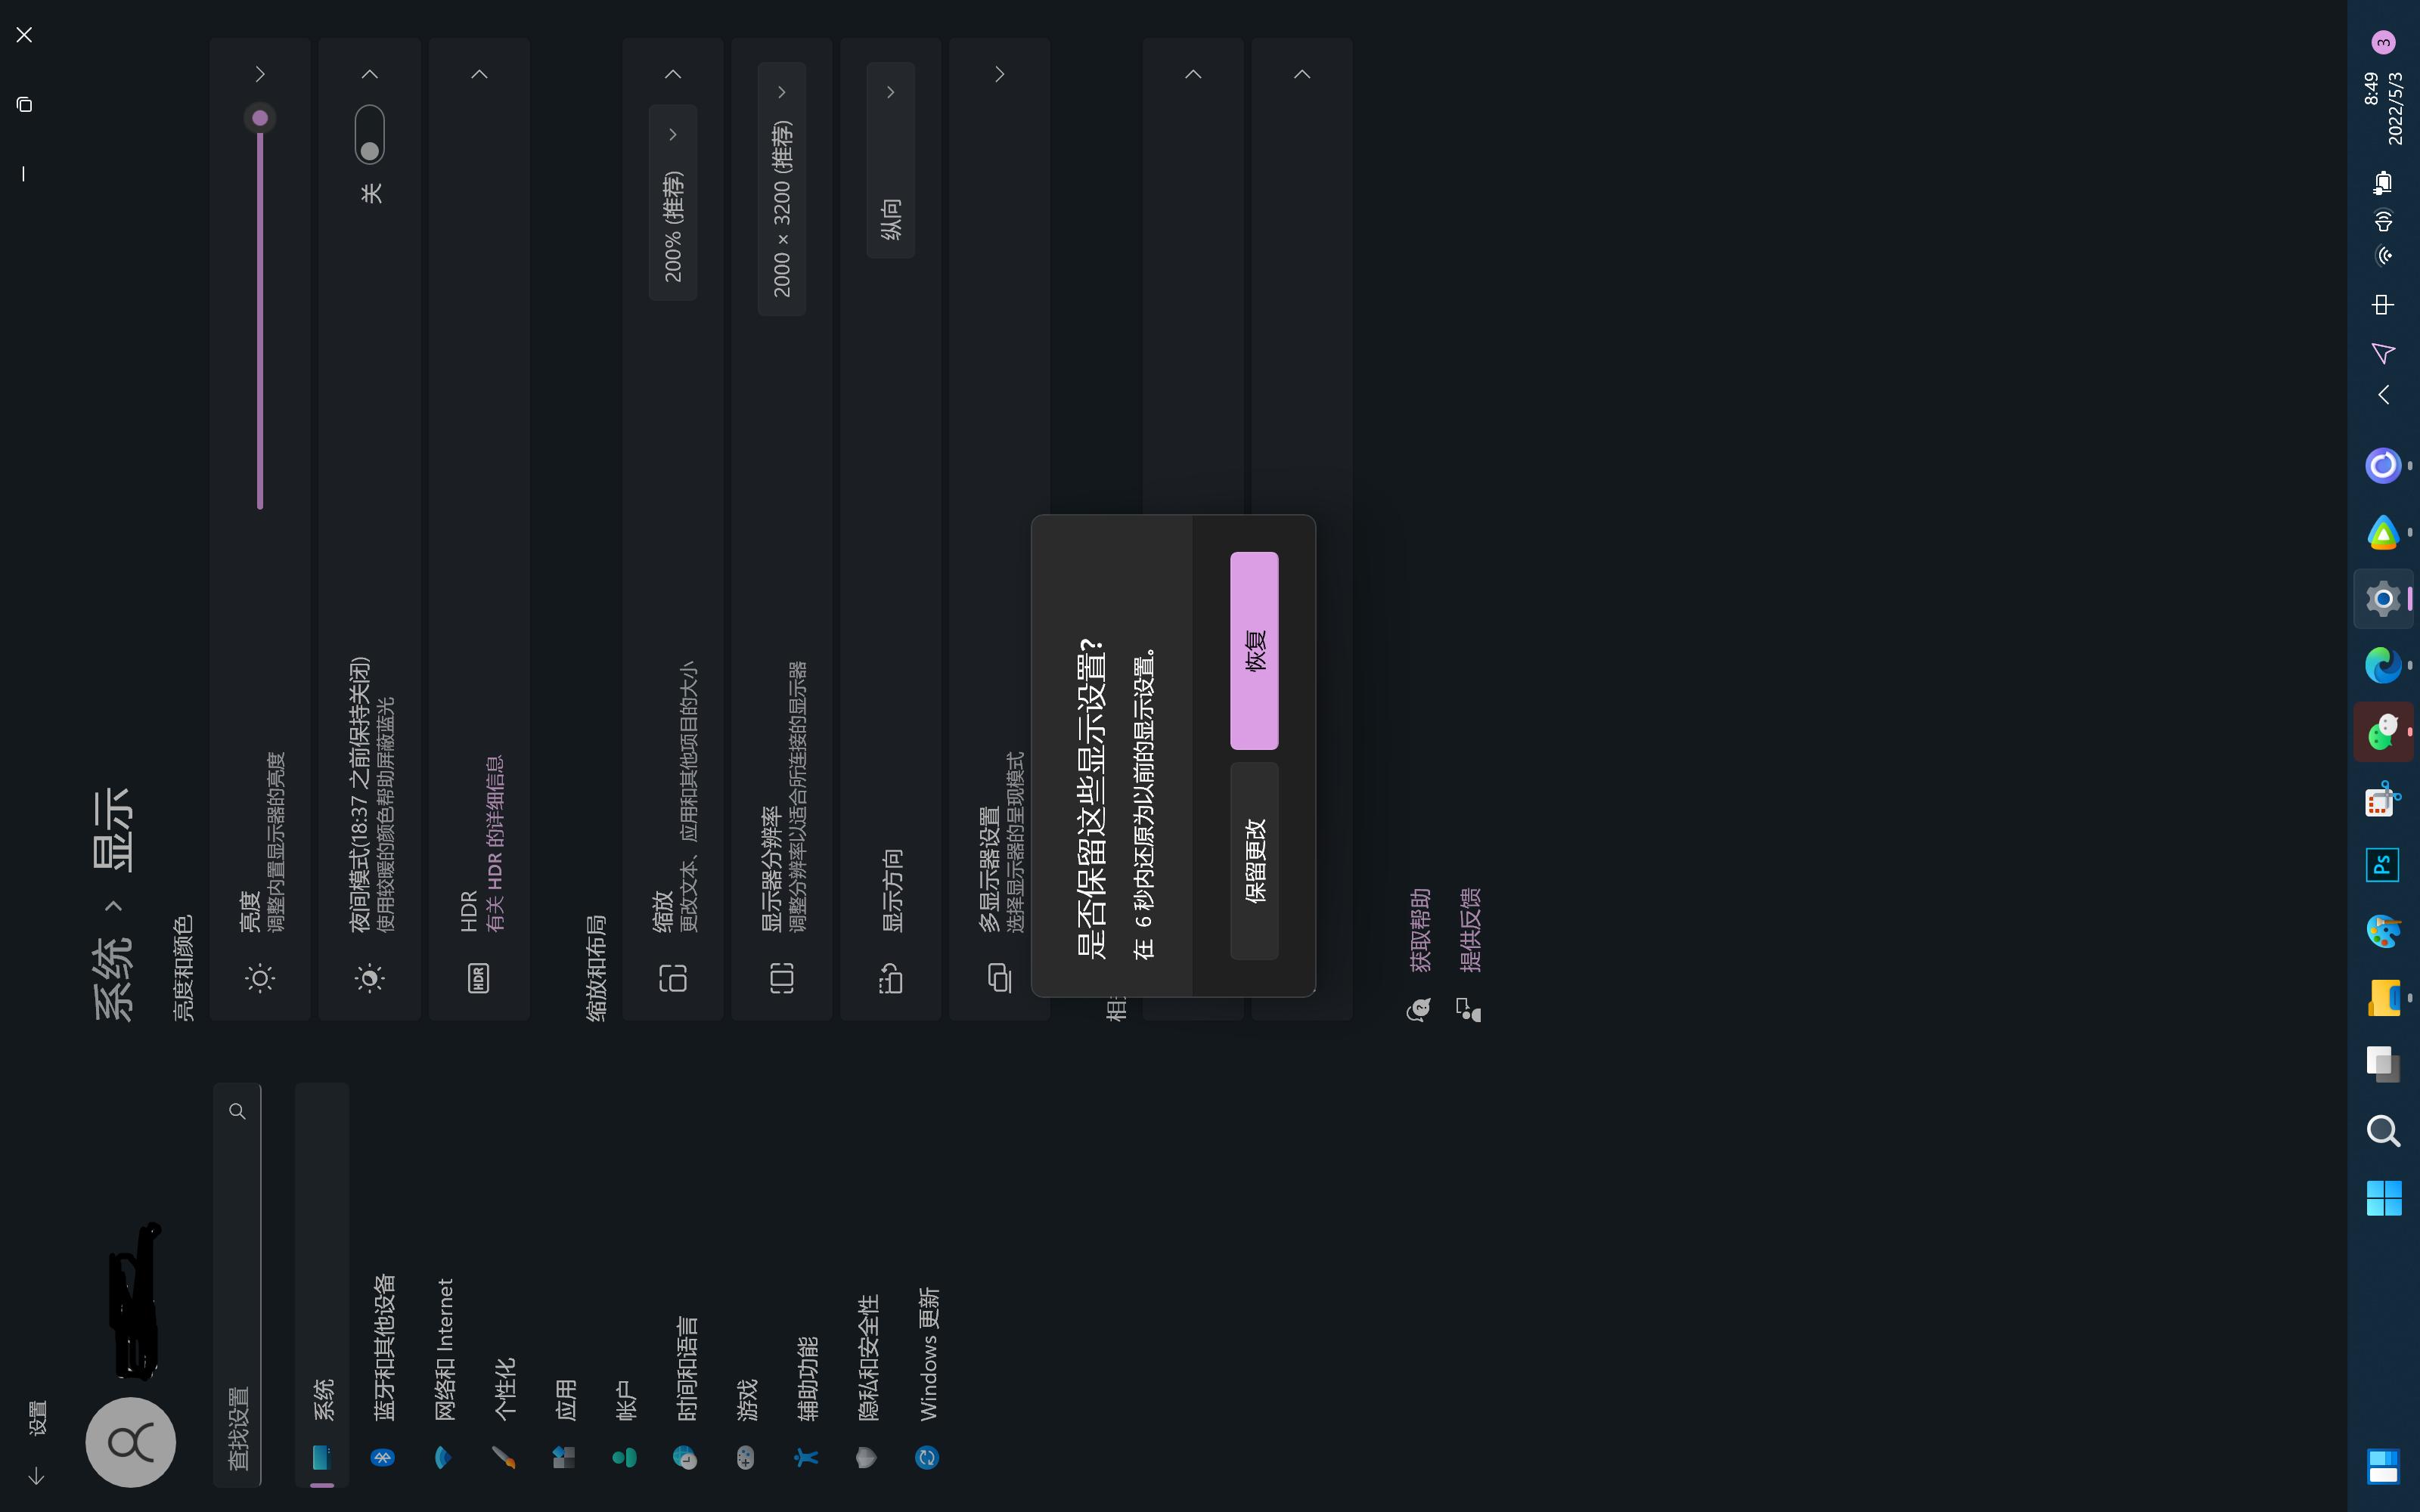Open the Task View taskbar icon
The width and height of the screenshot is (2420, 1512).
2383,1064
